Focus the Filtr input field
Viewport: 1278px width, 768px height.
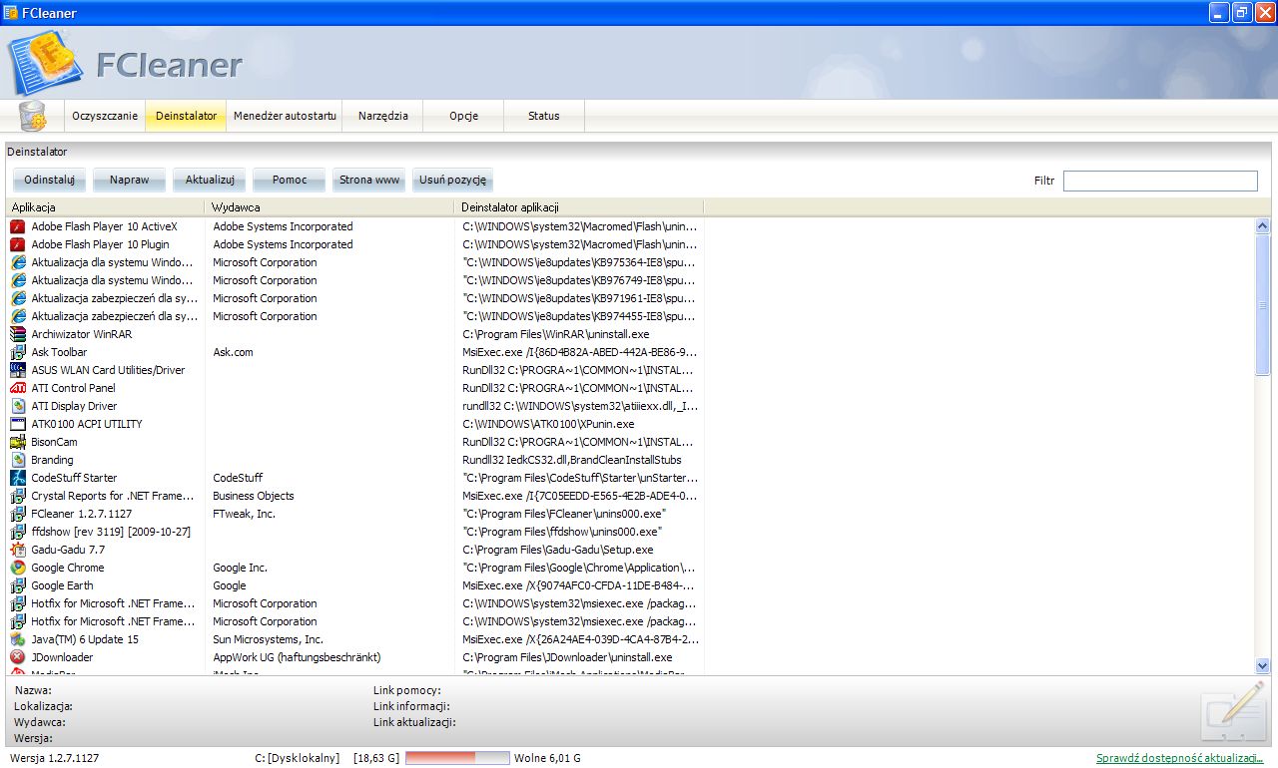(x=1160, y=181)
